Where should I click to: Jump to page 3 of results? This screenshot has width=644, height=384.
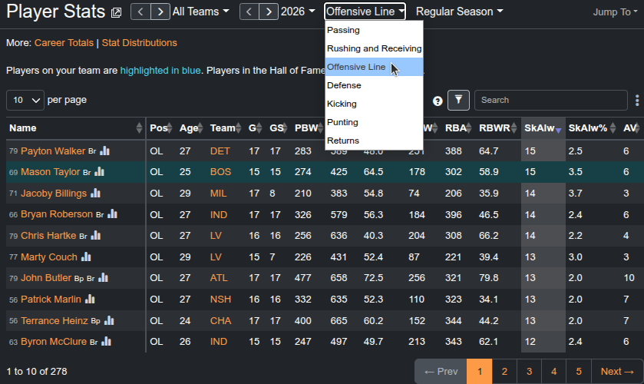(529, 372)
